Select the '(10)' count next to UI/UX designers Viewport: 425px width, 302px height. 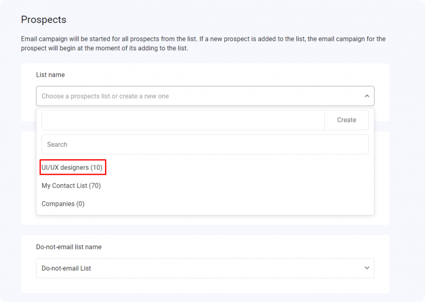[x=96, y=168]
